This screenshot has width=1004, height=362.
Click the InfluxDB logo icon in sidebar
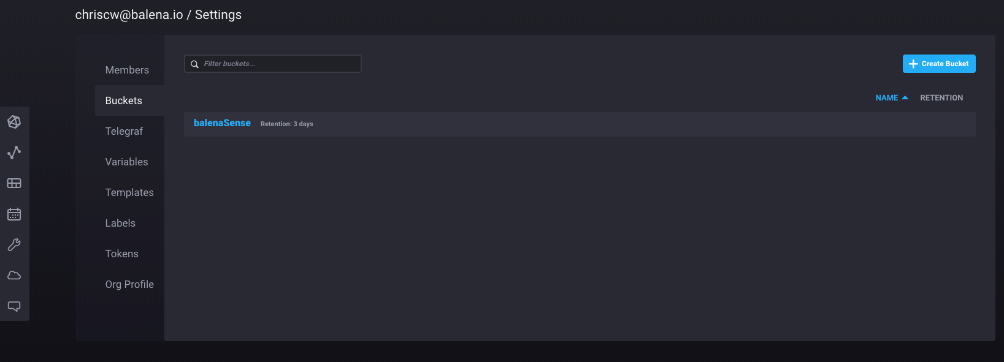[14, 122]
